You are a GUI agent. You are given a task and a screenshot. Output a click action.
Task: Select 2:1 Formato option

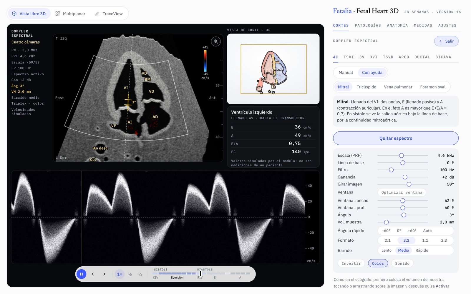pos(387,240)
